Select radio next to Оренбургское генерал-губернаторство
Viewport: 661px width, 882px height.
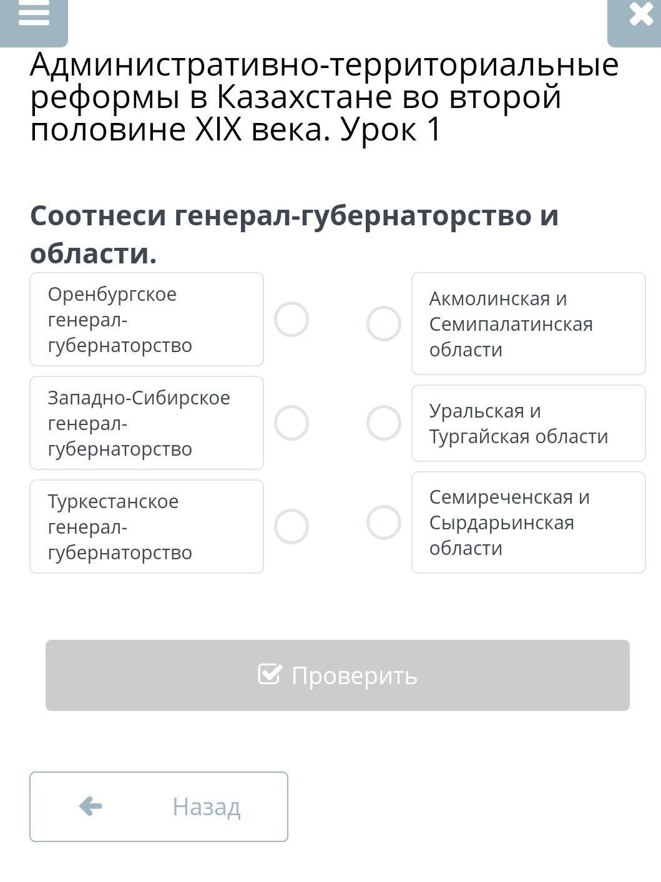[x=291, y=320]
